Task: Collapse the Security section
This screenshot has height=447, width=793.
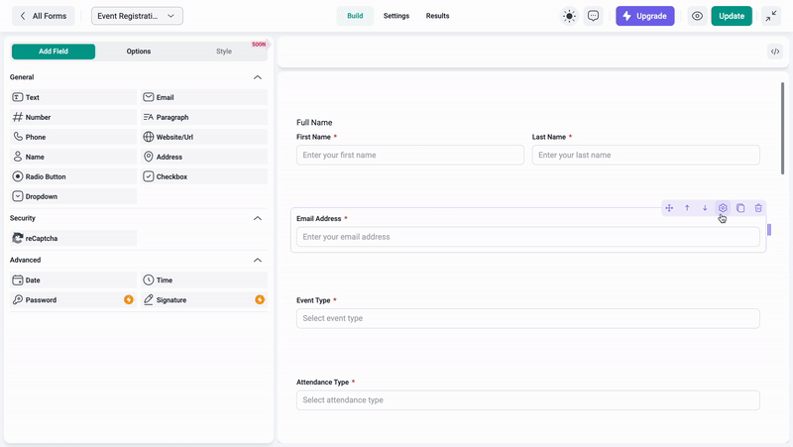Action: 258,218
